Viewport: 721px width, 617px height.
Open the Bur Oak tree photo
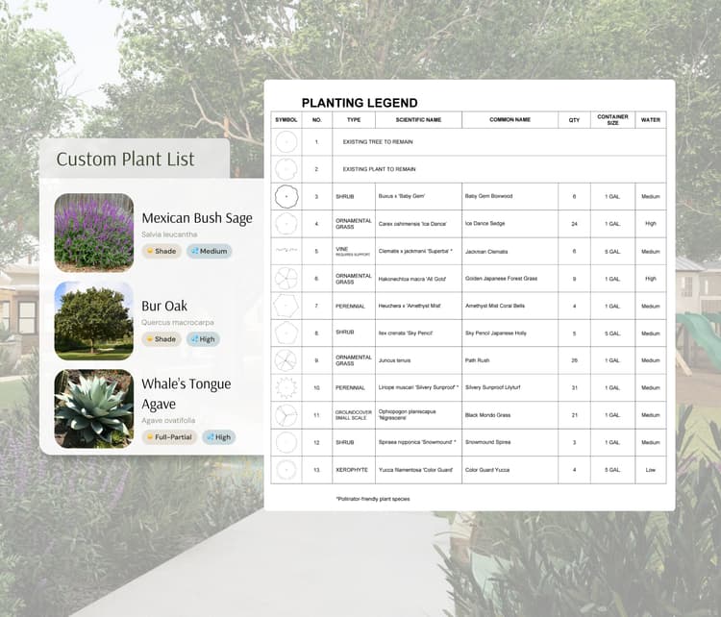[x=94, y=320]
